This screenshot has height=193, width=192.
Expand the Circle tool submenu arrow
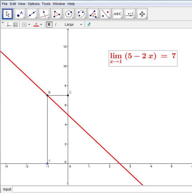pyautogui.click(x=73, y=18)
